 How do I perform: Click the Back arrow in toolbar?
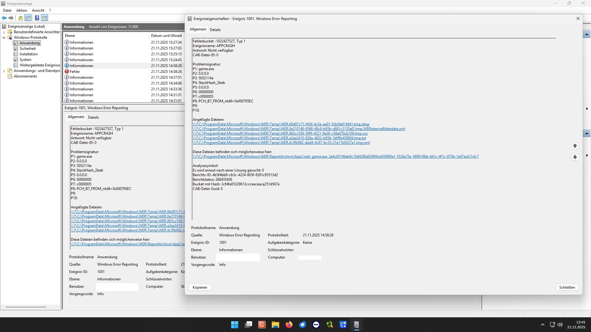click(4, 18)
